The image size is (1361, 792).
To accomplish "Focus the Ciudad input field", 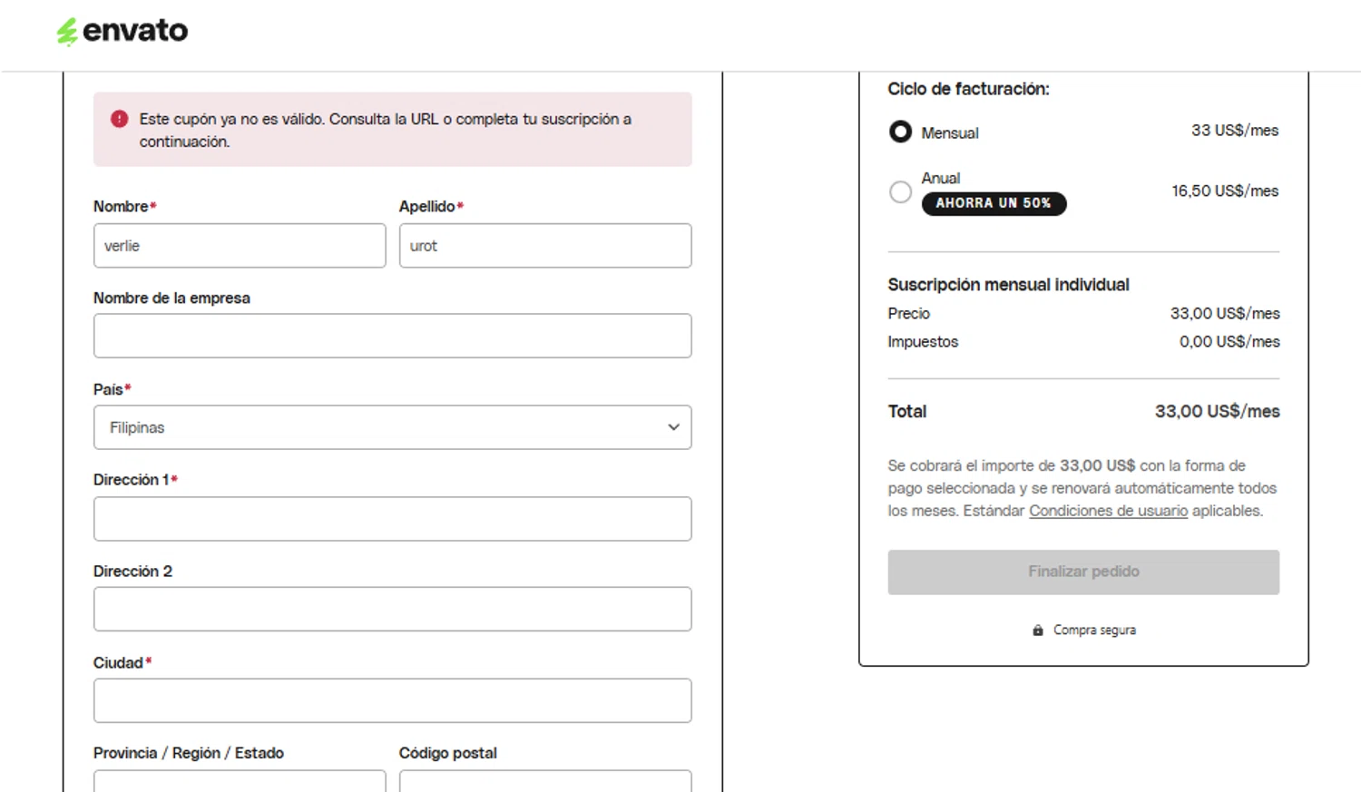I will [x=392, y=700].
